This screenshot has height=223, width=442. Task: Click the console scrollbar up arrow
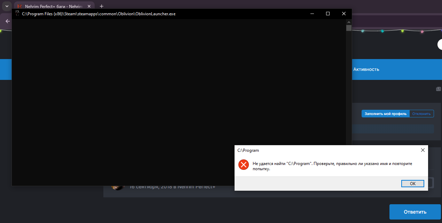point(349,22)
